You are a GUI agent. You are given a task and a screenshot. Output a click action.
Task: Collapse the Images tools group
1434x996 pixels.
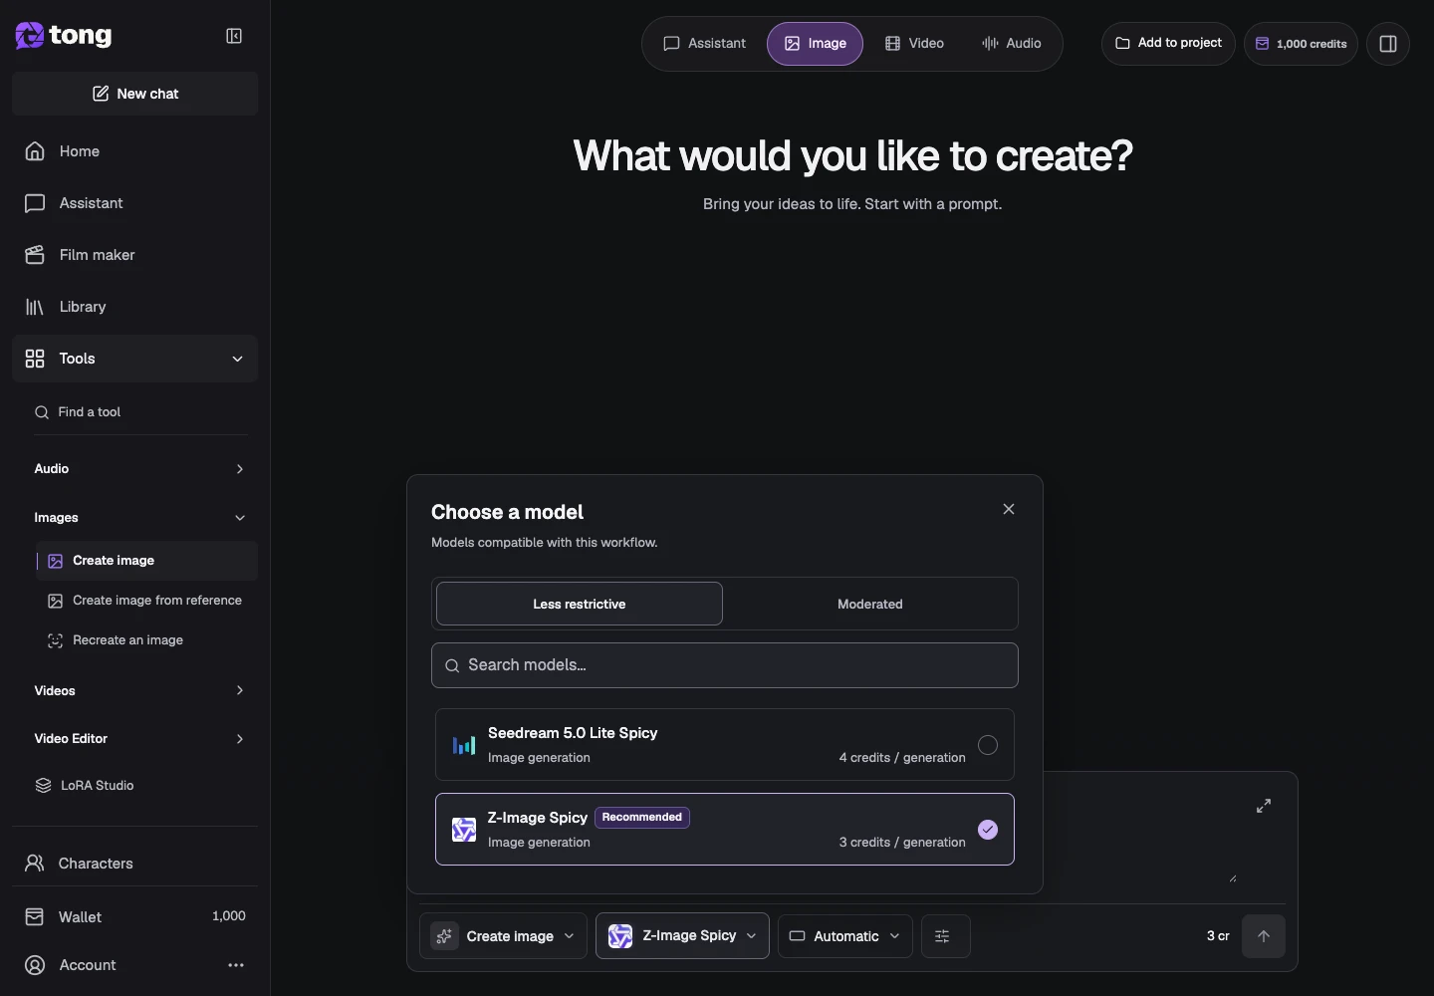[x=139, y=518]
